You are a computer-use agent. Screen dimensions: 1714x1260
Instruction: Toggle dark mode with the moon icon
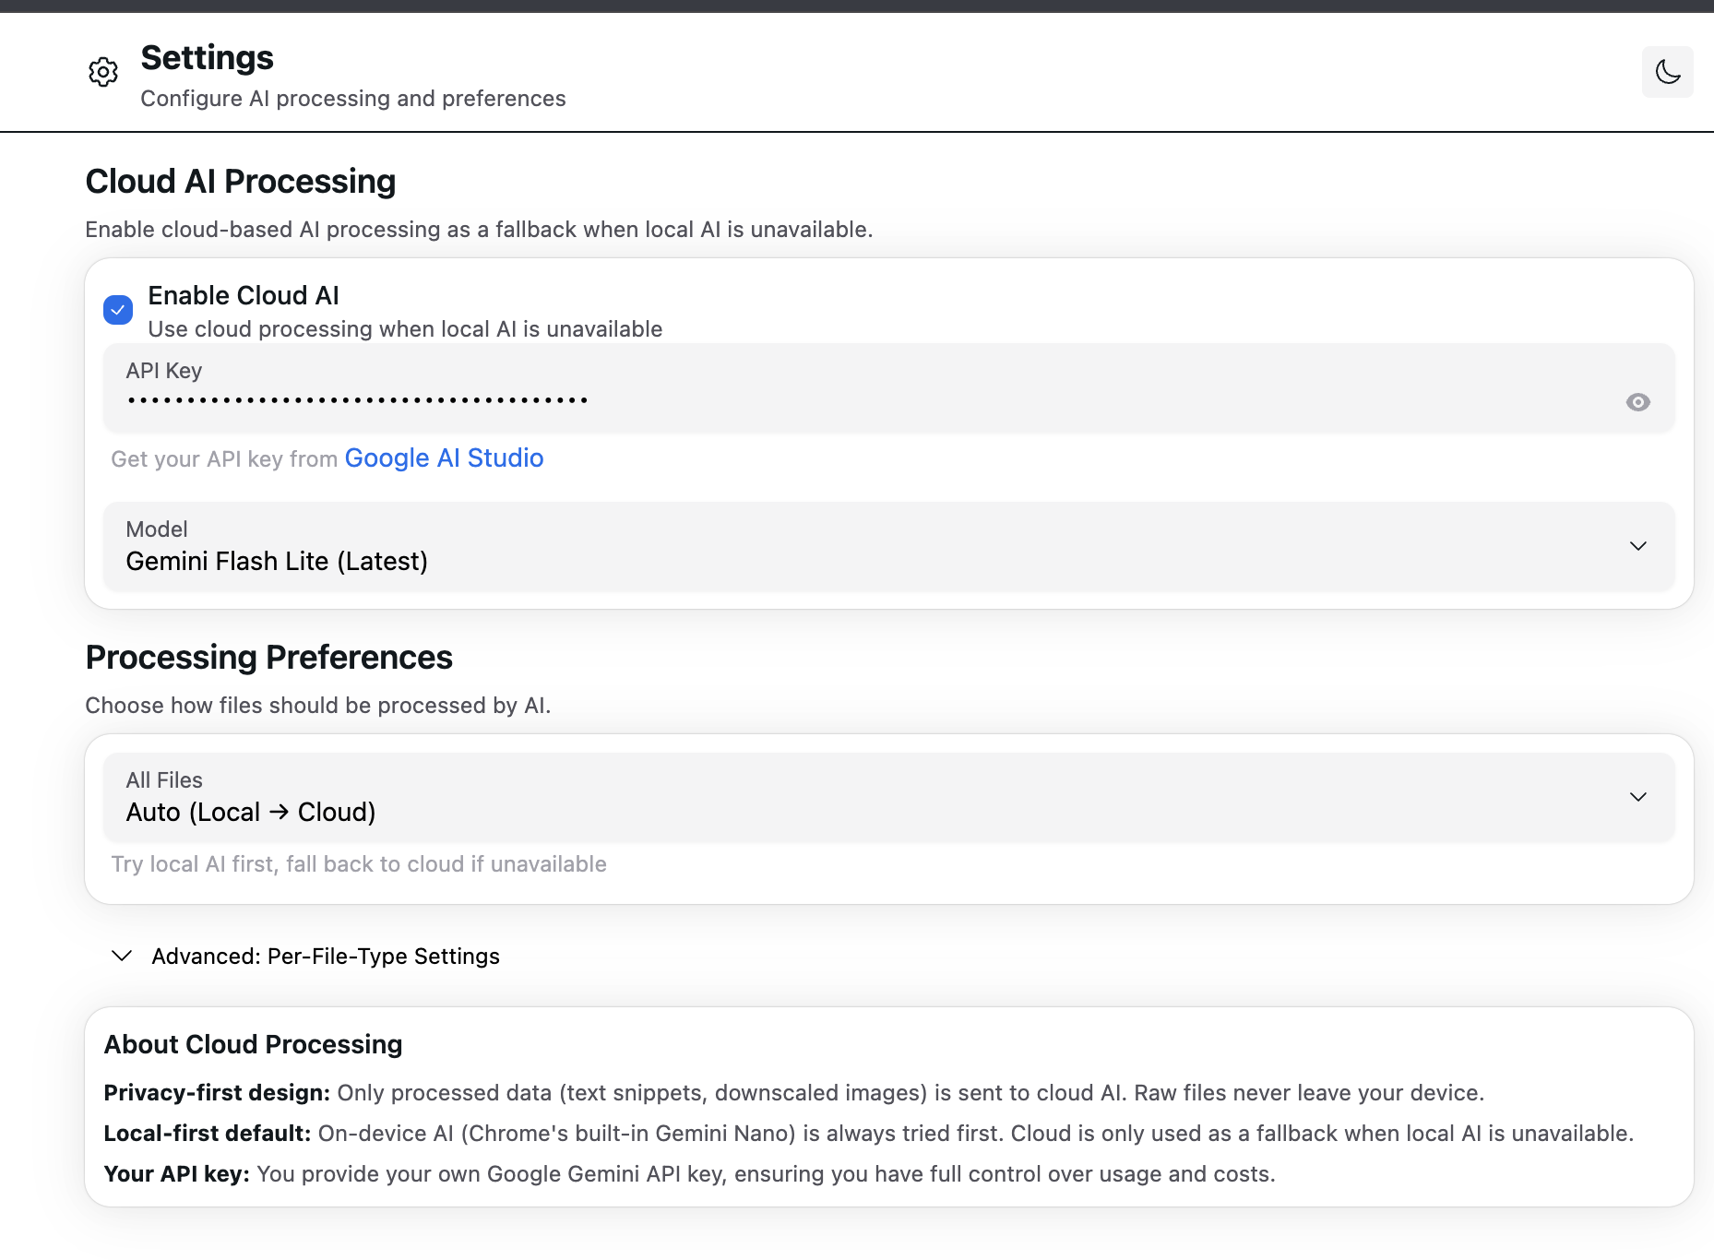point(1667,72)
